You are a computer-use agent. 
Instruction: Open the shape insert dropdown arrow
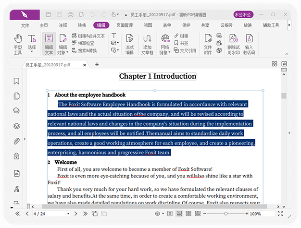click(118, 50)
